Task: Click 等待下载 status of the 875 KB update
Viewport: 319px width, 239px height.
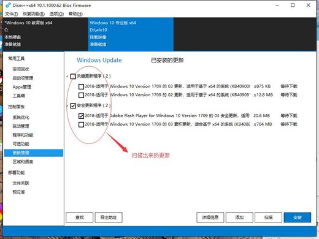Action: 289,86
